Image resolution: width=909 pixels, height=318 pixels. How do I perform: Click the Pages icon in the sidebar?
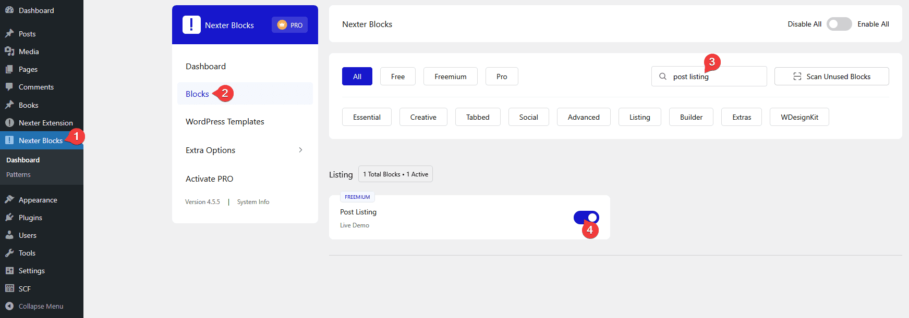(x=9, y=69)
